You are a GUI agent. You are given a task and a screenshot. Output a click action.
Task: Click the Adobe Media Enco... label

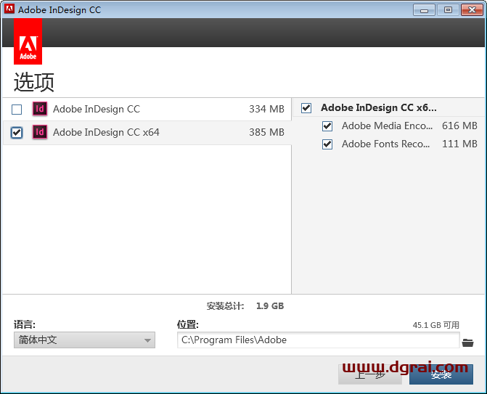tap(388, 126)
